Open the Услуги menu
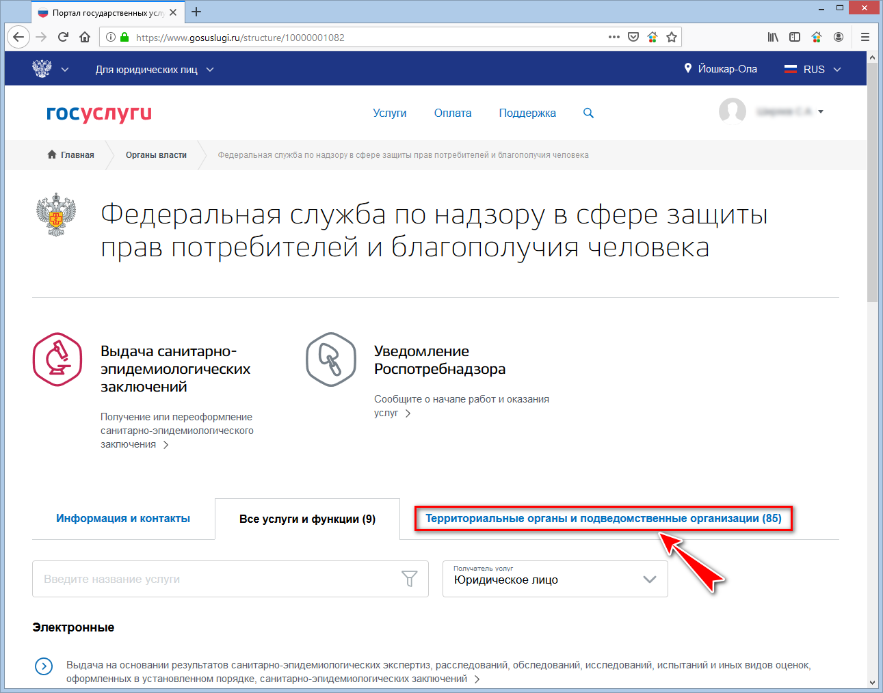The image size is (883, 693). tap(390, 113)
